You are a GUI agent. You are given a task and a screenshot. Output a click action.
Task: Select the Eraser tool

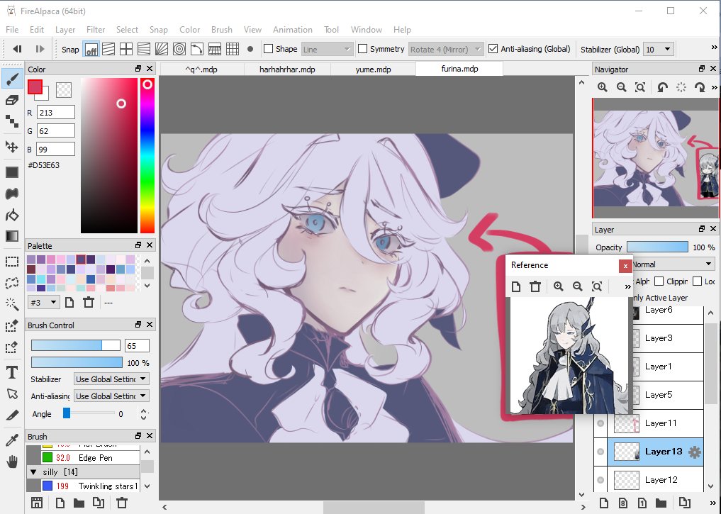pos(13,100)
